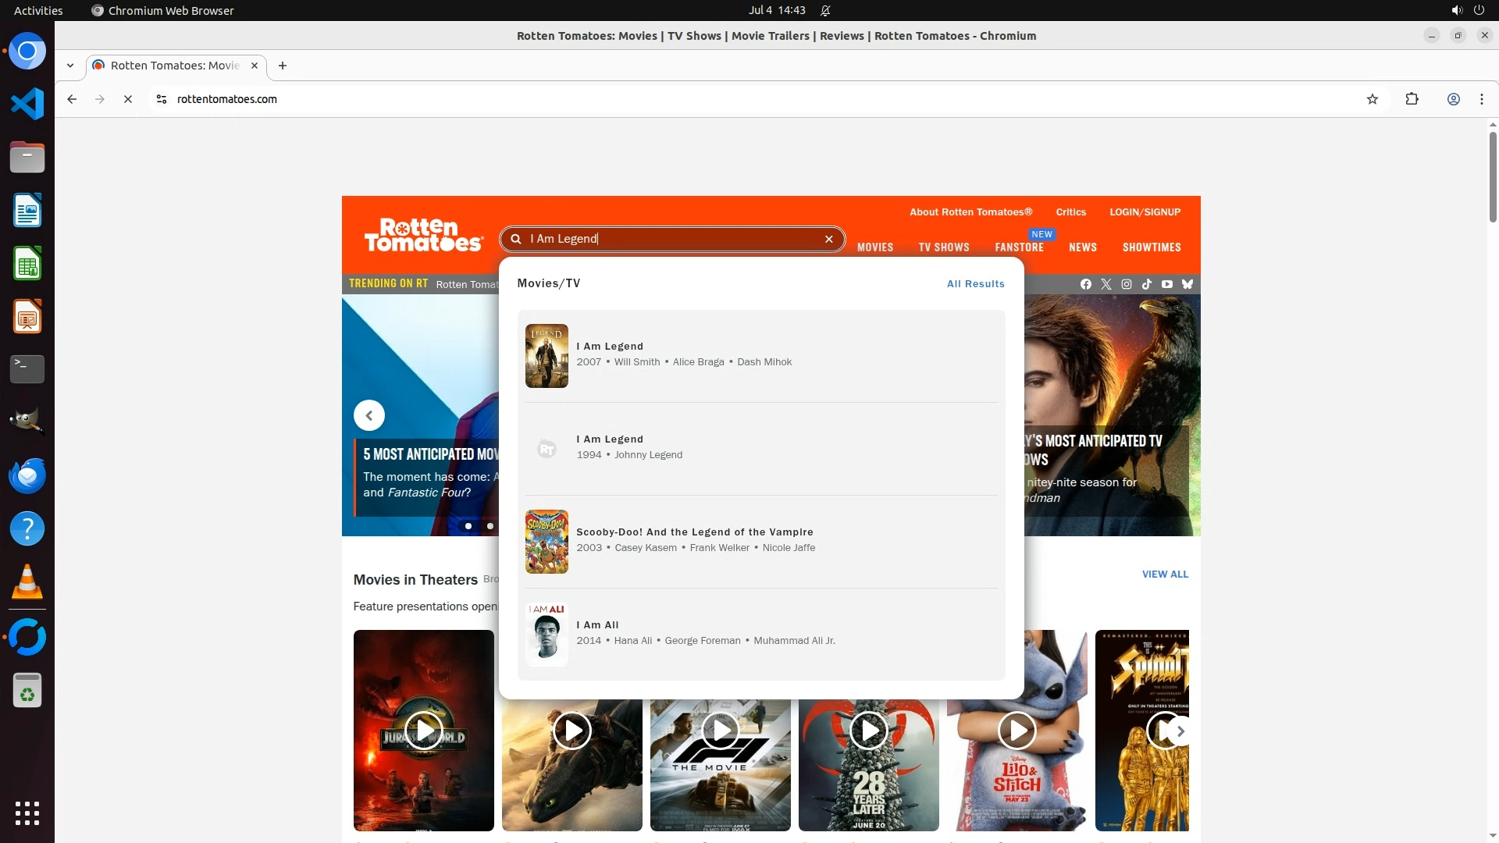Open VLC media player from dock
The width and height of the screenshot is (1499, 843).
pyautogui.click(x=27, y=582)
